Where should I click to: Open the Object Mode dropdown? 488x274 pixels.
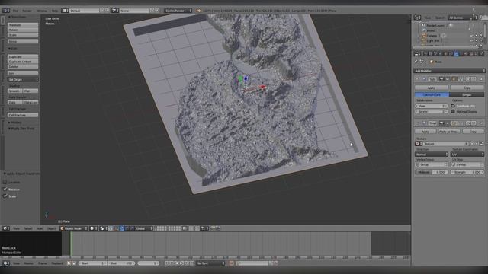click(x=74, y=228)
